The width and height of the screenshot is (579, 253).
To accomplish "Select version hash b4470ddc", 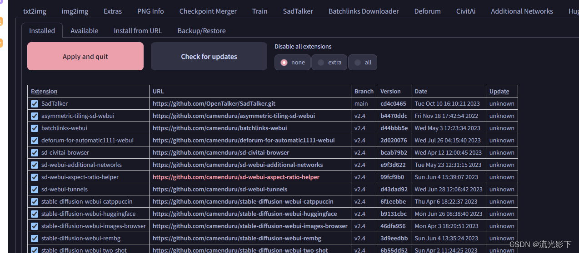I will (x=394, y=116).
